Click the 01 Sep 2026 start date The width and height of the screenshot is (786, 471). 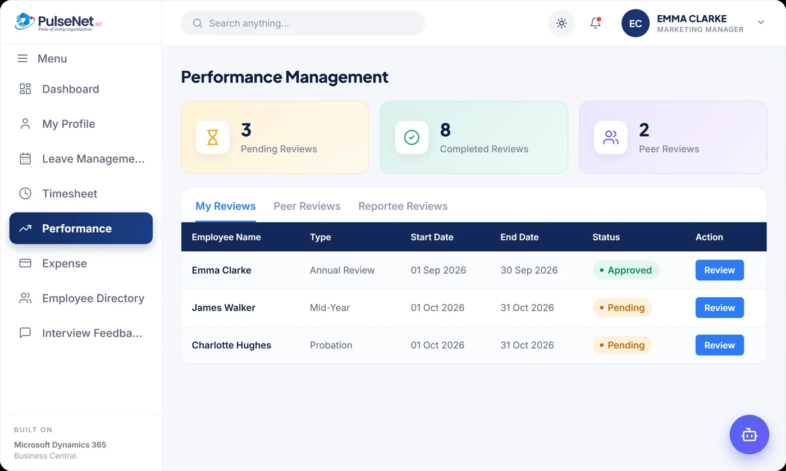click(x=438, y=270)
